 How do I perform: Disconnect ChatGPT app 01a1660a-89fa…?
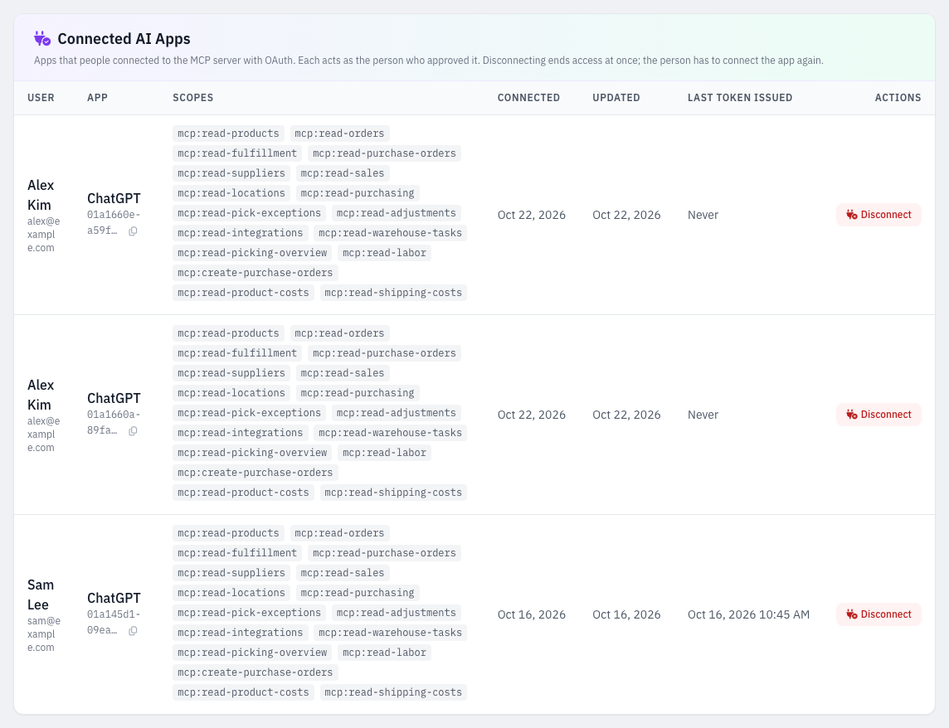[878, 415]
